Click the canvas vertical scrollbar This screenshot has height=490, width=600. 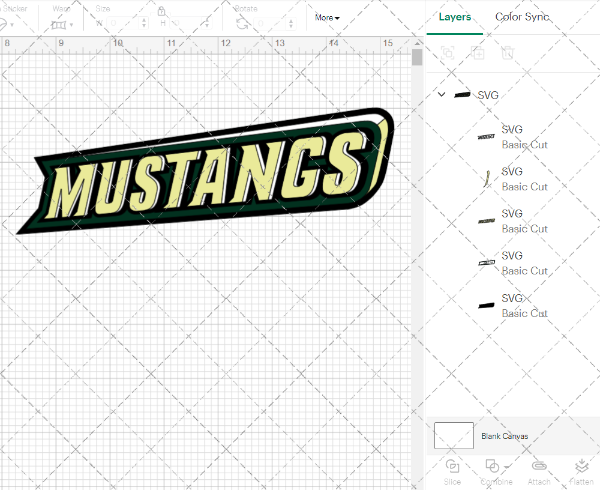417,57
